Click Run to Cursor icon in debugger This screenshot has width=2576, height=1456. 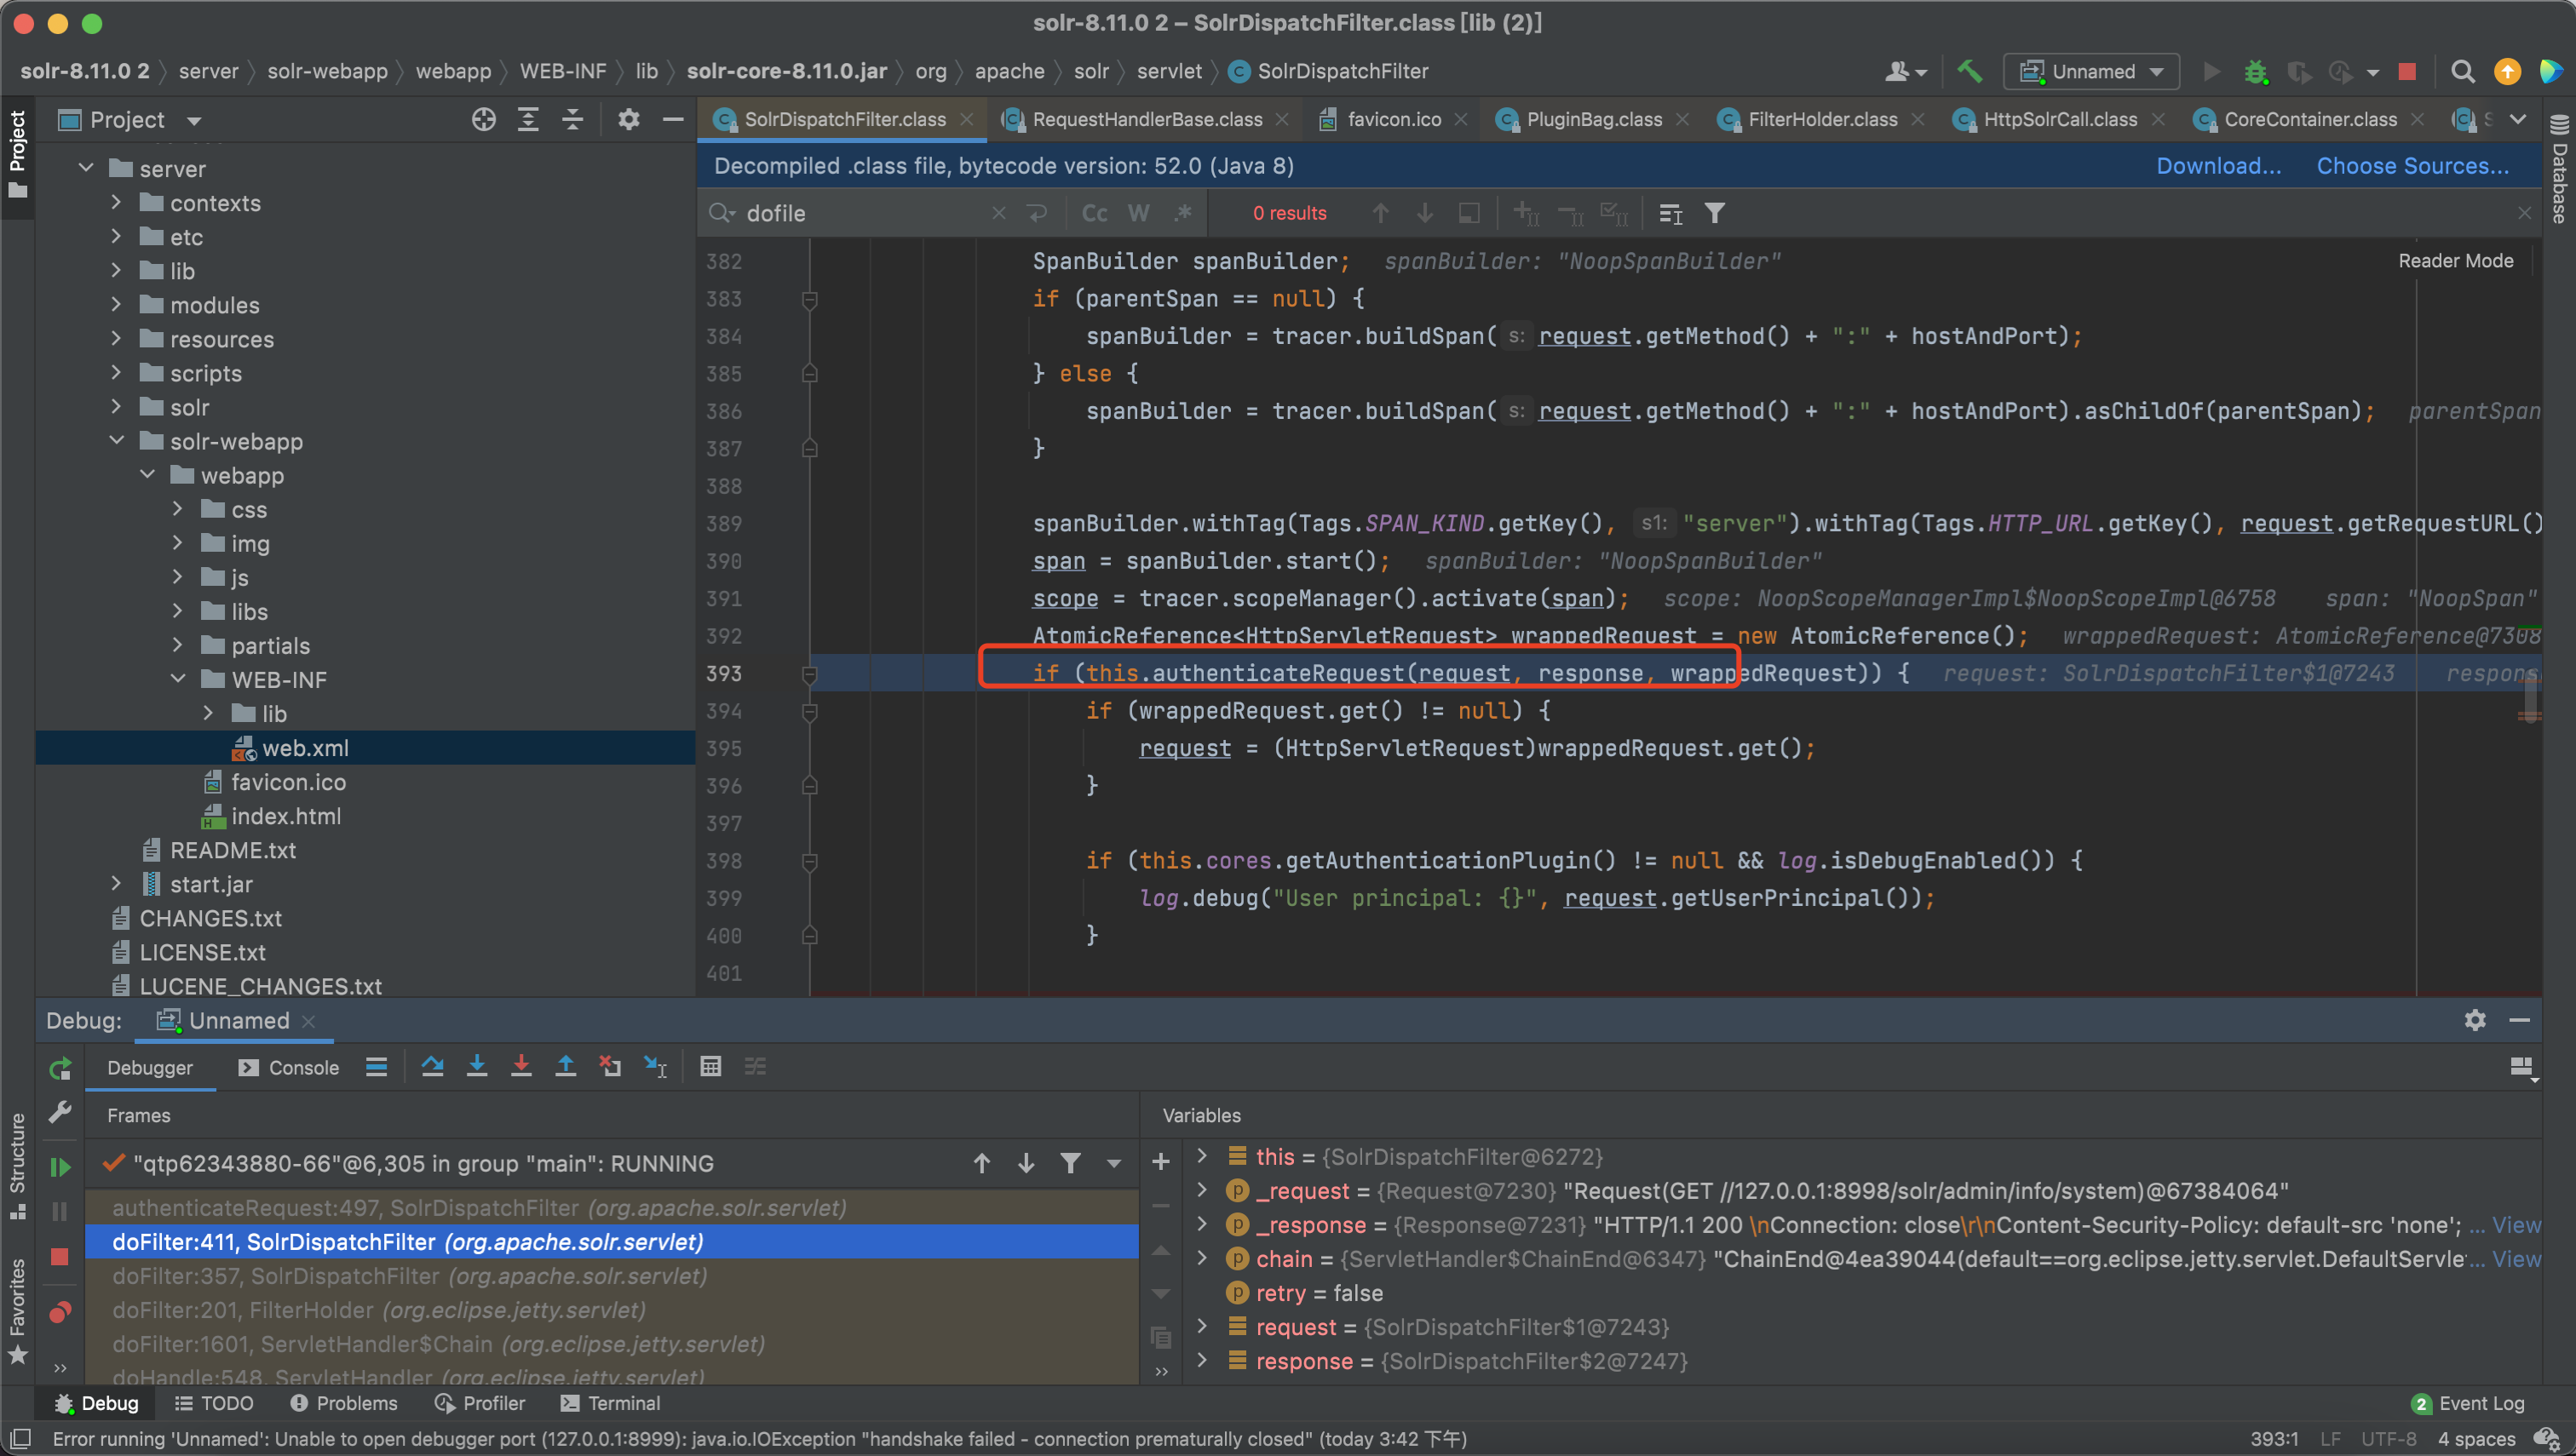655,1066
